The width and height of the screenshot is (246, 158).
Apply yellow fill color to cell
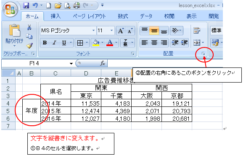[96, 43]
